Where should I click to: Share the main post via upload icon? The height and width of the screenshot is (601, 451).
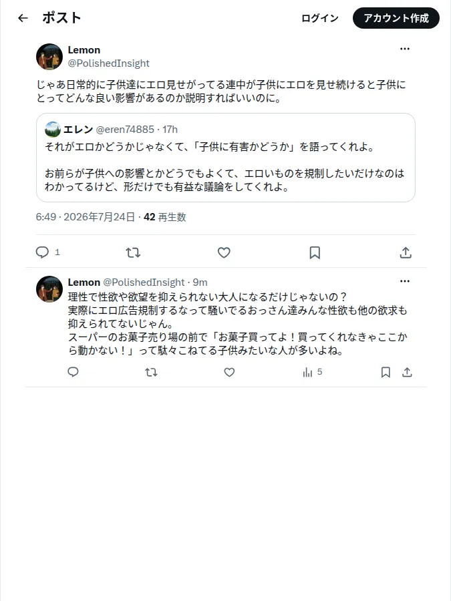406,252
